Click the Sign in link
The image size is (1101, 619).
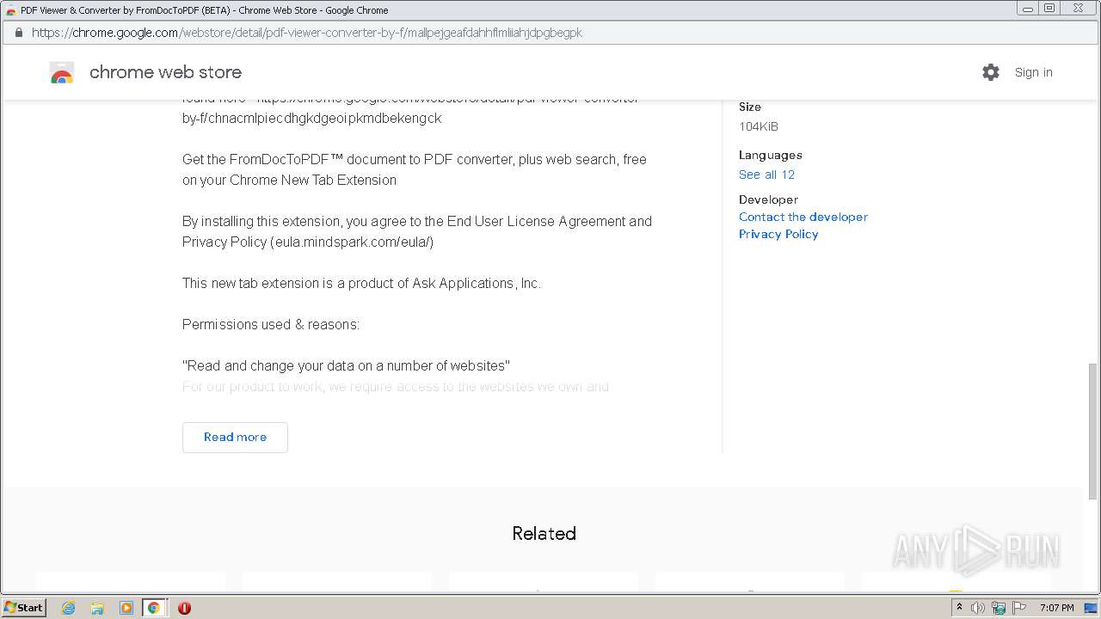click(1033, 72)
